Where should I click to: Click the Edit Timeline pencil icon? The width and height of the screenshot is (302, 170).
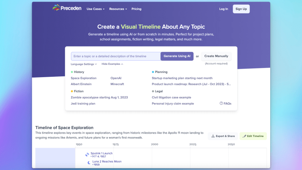245,136
